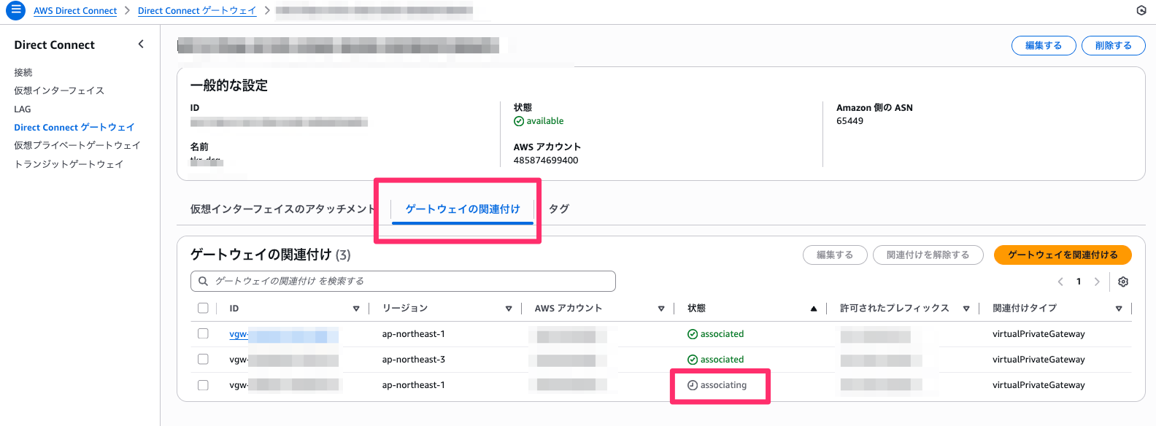Viewport: 1156px width, 426px height.
Task: Check the row with the vgw link in ap-northeast-1
Action: click(x=203, y=333)
